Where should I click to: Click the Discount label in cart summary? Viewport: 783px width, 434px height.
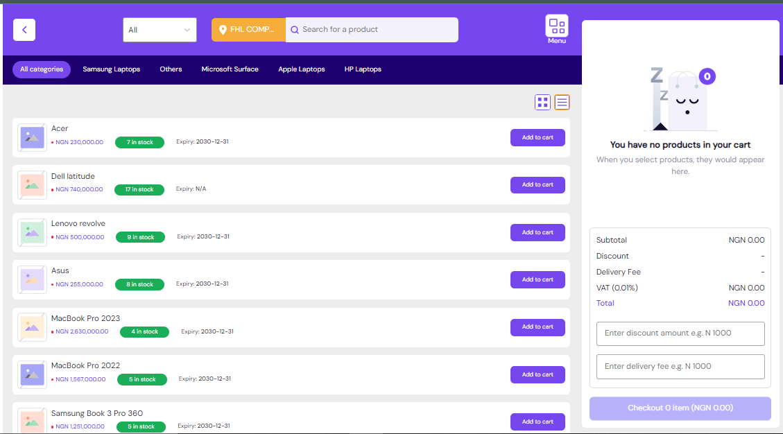click(x=612, y=257)
